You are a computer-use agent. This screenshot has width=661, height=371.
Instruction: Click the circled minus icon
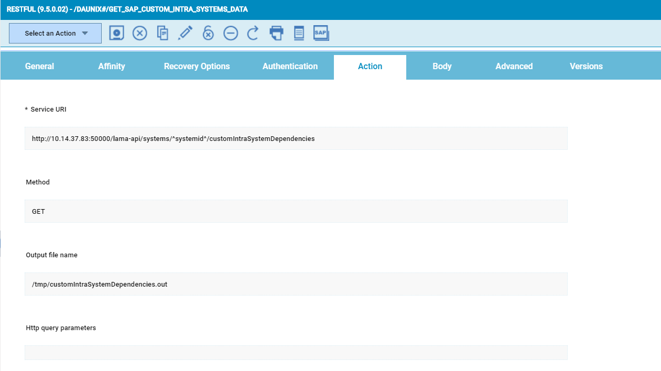[x=231, y=33]
